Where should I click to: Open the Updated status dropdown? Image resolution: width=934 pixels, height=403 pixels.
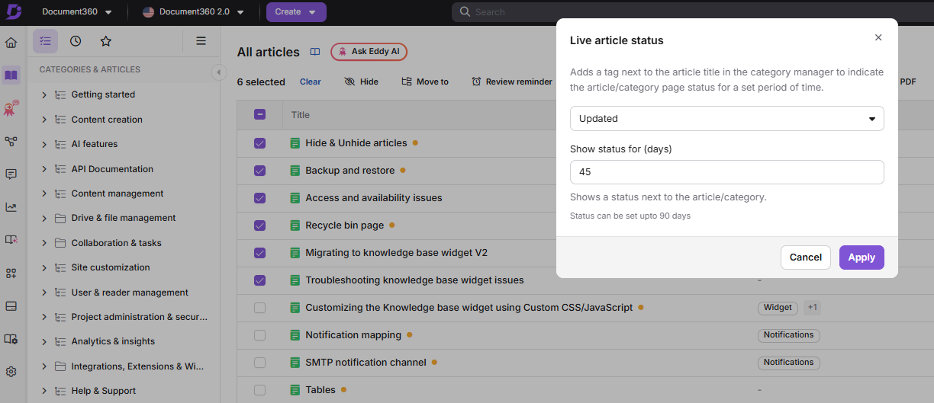tap(726, 119)
